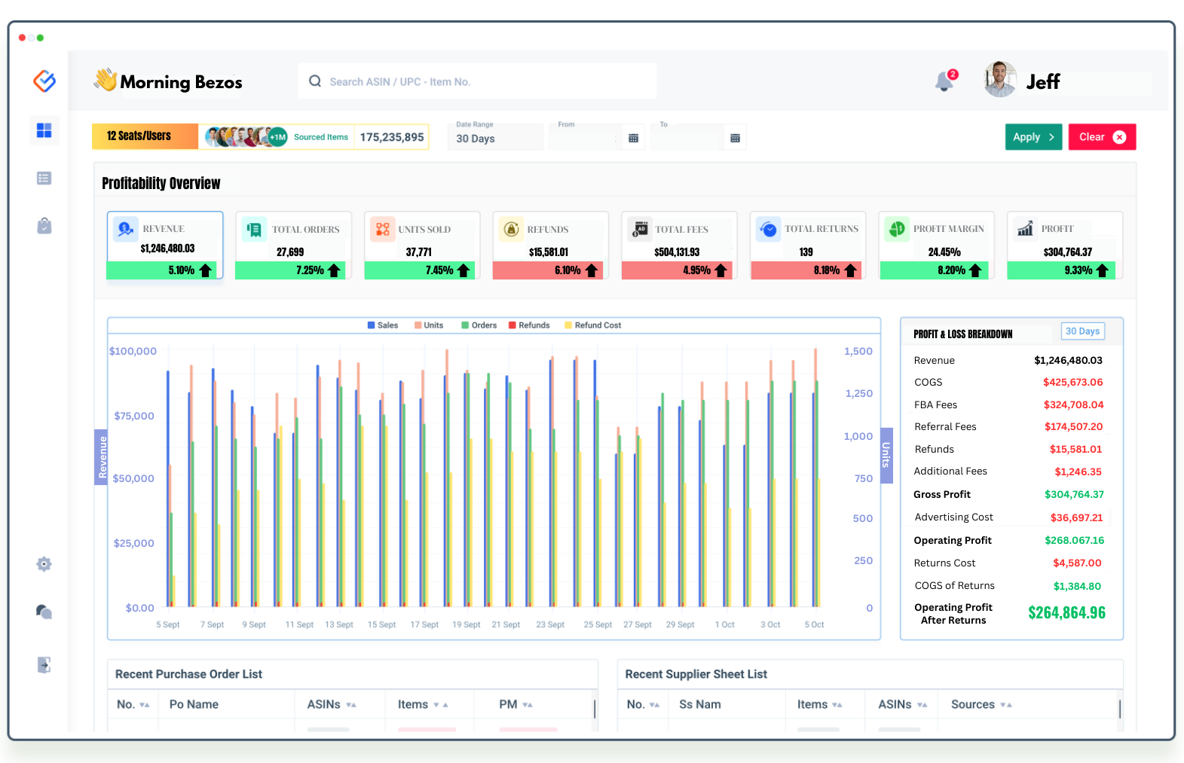This screenshot has width=1184, height=763.
Task: Click in the Search ASIN / UPC field
Action: [477, 81]
